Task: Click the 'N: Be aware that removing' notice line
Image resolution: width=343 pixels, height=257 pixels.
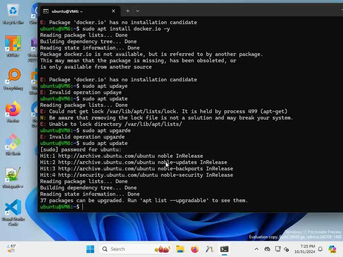Action: click(x=166, y=117)
